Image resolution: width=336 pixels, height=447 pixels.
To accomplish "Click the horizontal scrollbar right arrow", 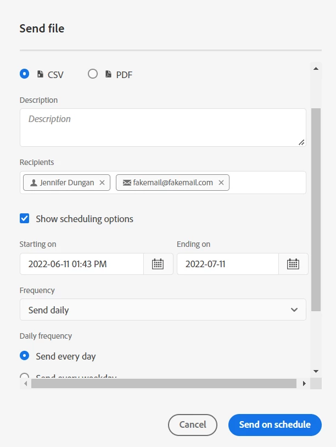I will tap(304, 383).
